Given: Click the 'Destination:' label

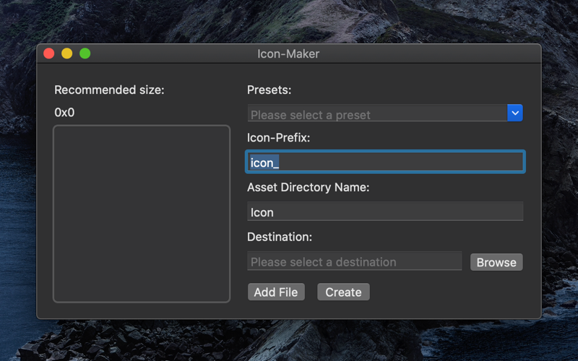Looking at the screenshot, I should click(280, 237).
